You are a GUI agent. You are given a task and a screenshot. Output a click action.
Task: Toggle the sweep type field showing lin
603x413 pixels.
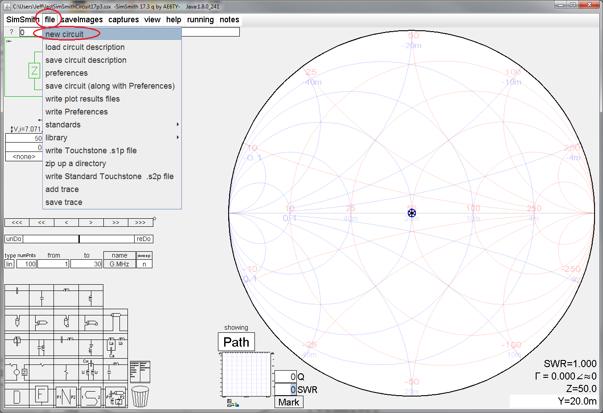(8, 264)
